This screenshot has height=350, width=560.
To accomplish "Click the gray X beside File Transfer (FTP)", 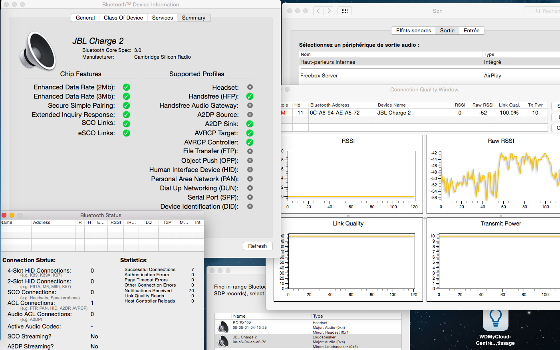I will click(250, 151).
